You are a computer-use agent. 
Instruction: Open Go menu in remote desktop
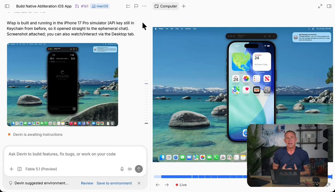pyautogui.click(x=182, y=29)
